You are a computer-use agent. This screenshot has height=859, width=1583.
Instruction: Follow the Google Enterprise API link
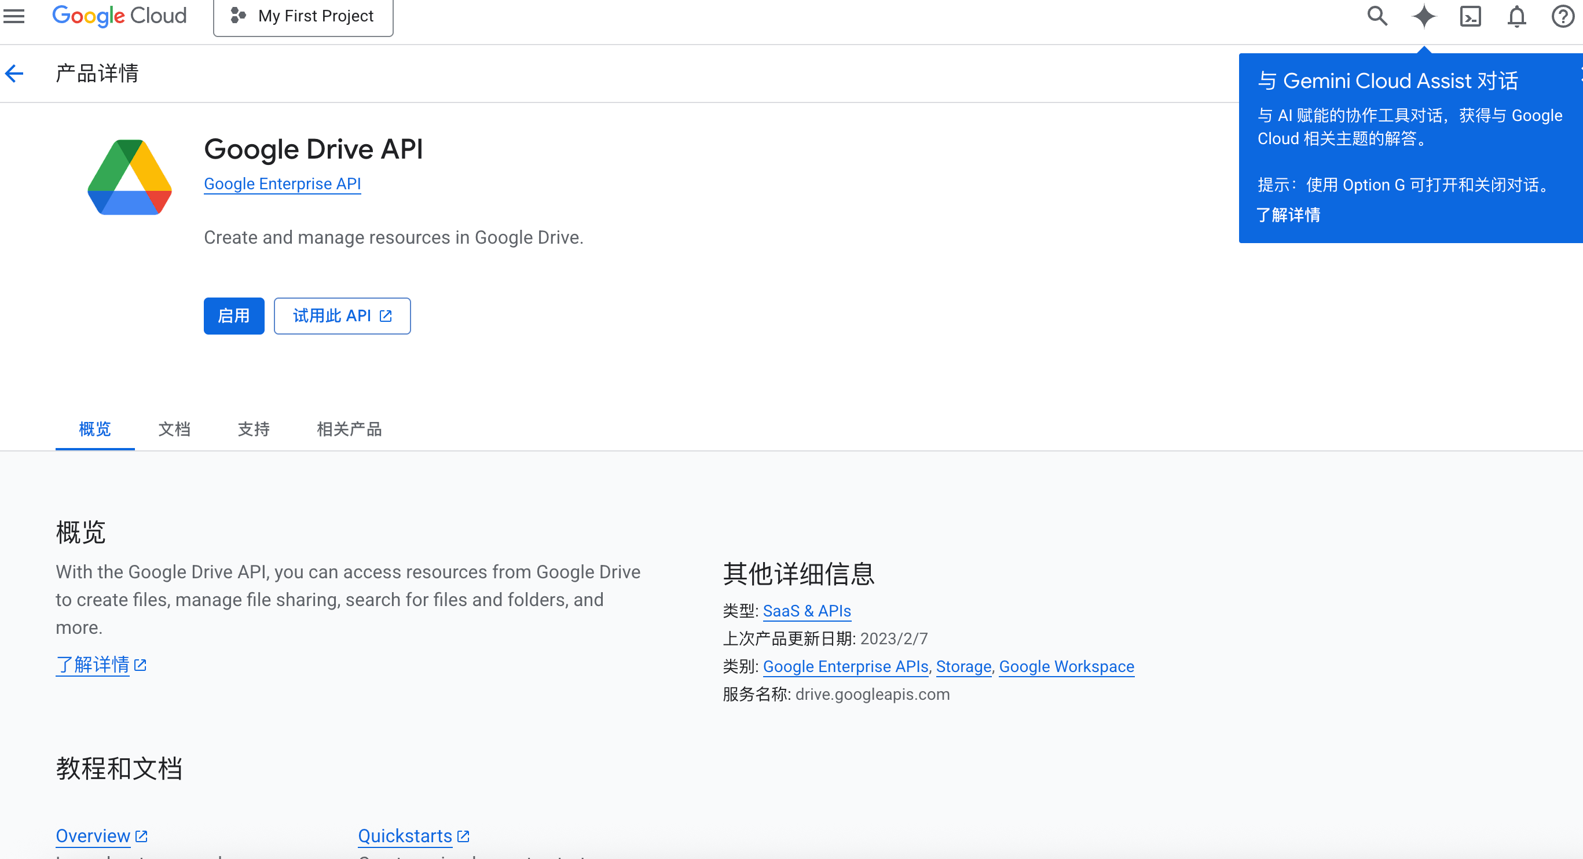(x=282, y=183)
